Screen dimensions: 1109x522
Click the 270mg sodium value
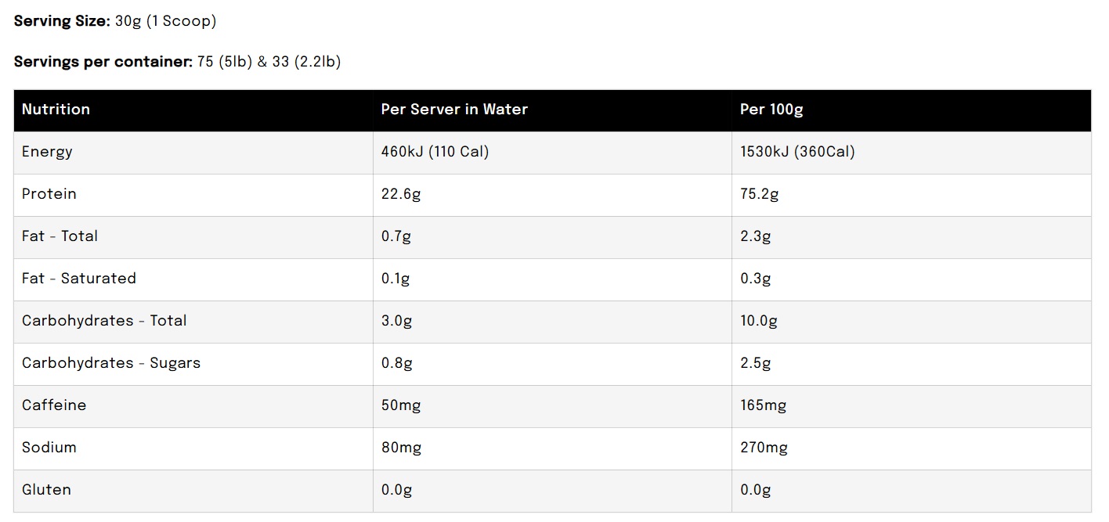764,448
